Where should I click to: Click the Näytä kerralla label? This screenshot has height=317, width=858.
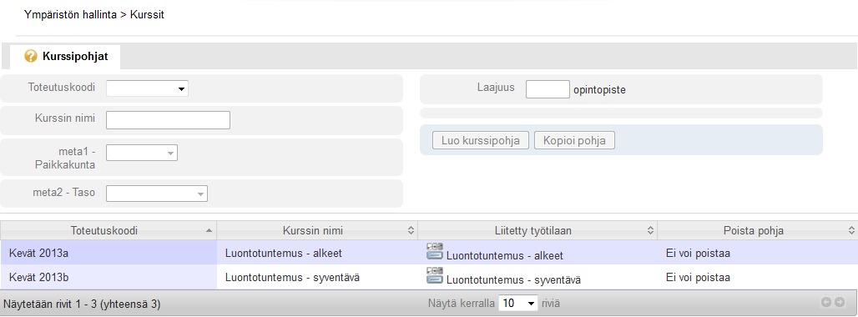[x=462, y=303]
